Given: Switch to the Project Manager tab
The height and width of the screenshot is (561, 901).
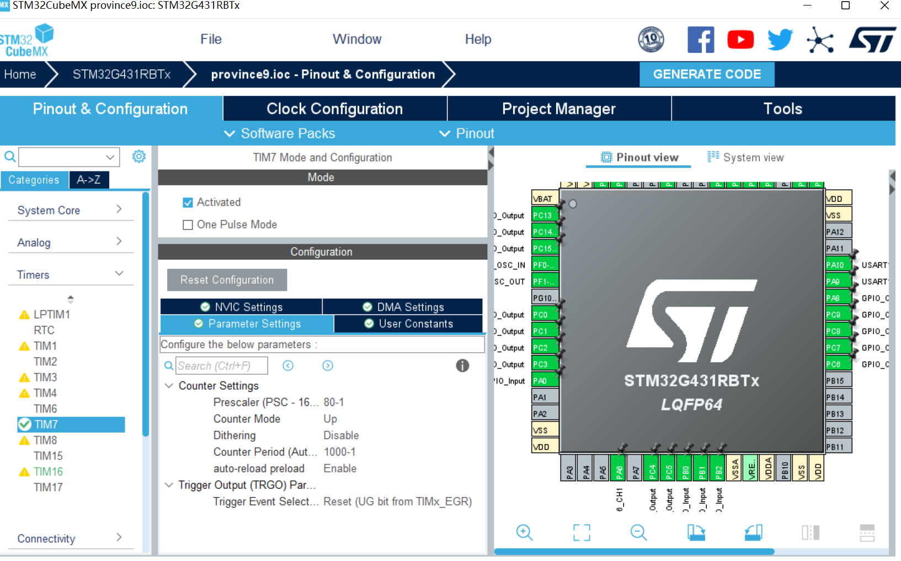Looking at the screenshot, I should click(559, 109).
